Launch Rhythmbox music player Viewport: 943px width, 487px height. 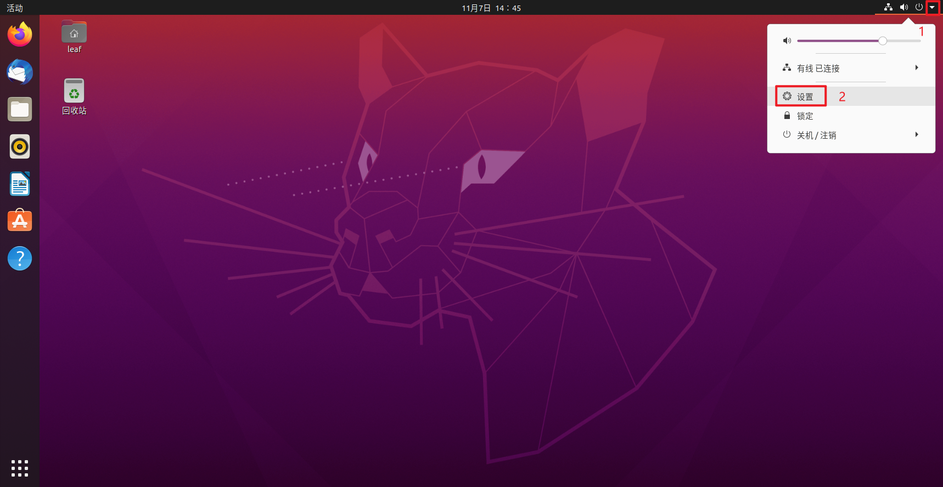click(x=20, y=146)
